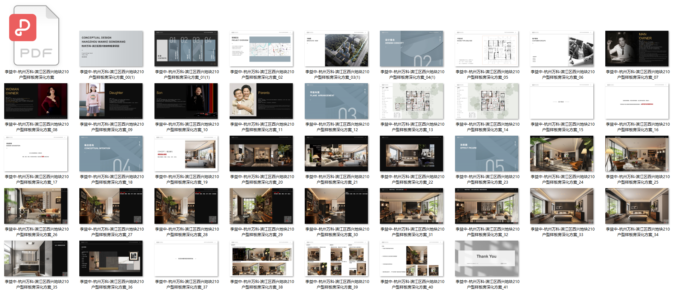Click the Design Concept 02 section thumbnail
The image size is (673, 295).
411,49
